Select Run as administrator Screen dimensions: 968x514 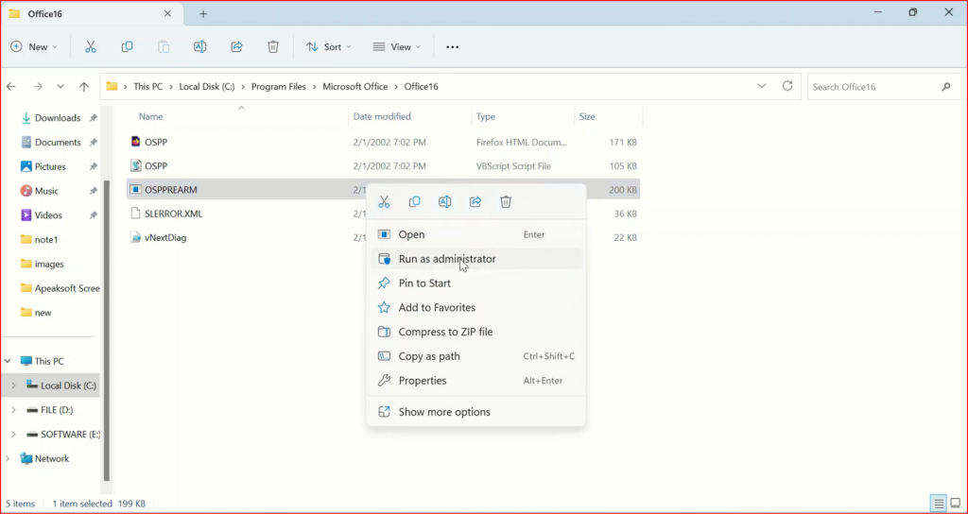pyautogui.click(x=475, y=259)
